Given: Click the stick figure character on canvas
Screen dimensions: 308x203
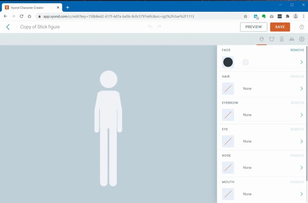Looking at the screenshot, I should click(x=108, y=128).
